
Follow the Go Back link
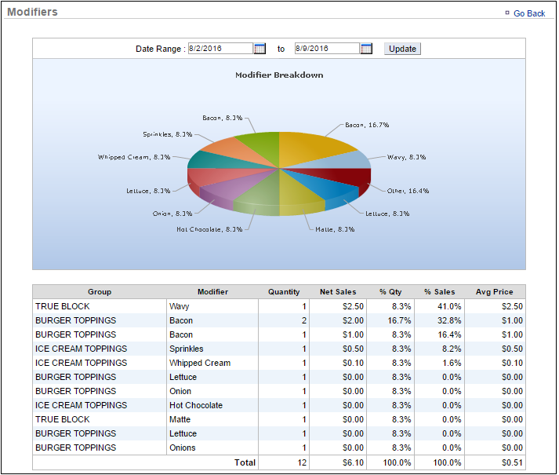529,13
